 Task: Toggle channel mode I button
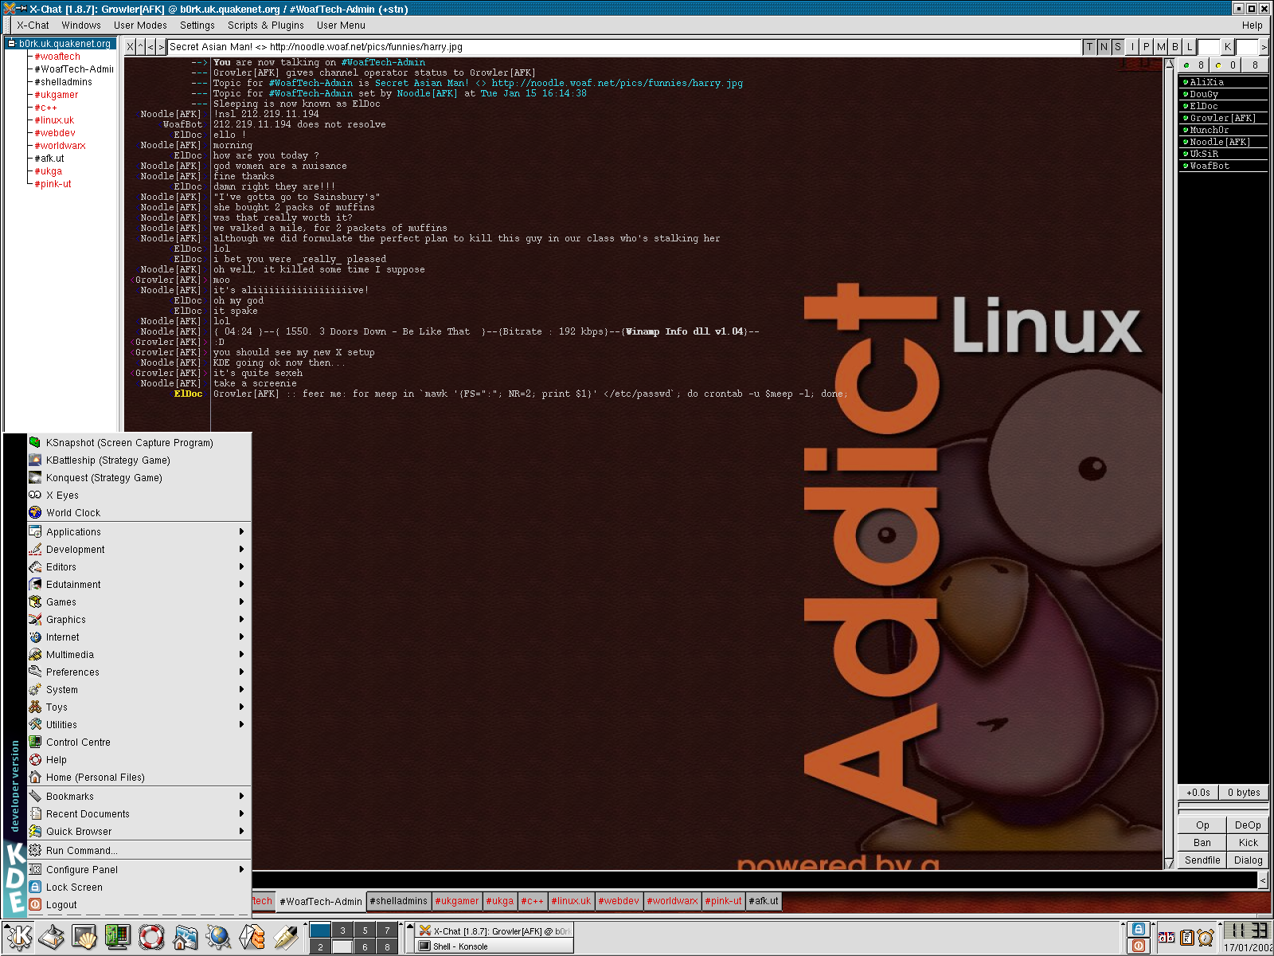(x=1132, y=47)
